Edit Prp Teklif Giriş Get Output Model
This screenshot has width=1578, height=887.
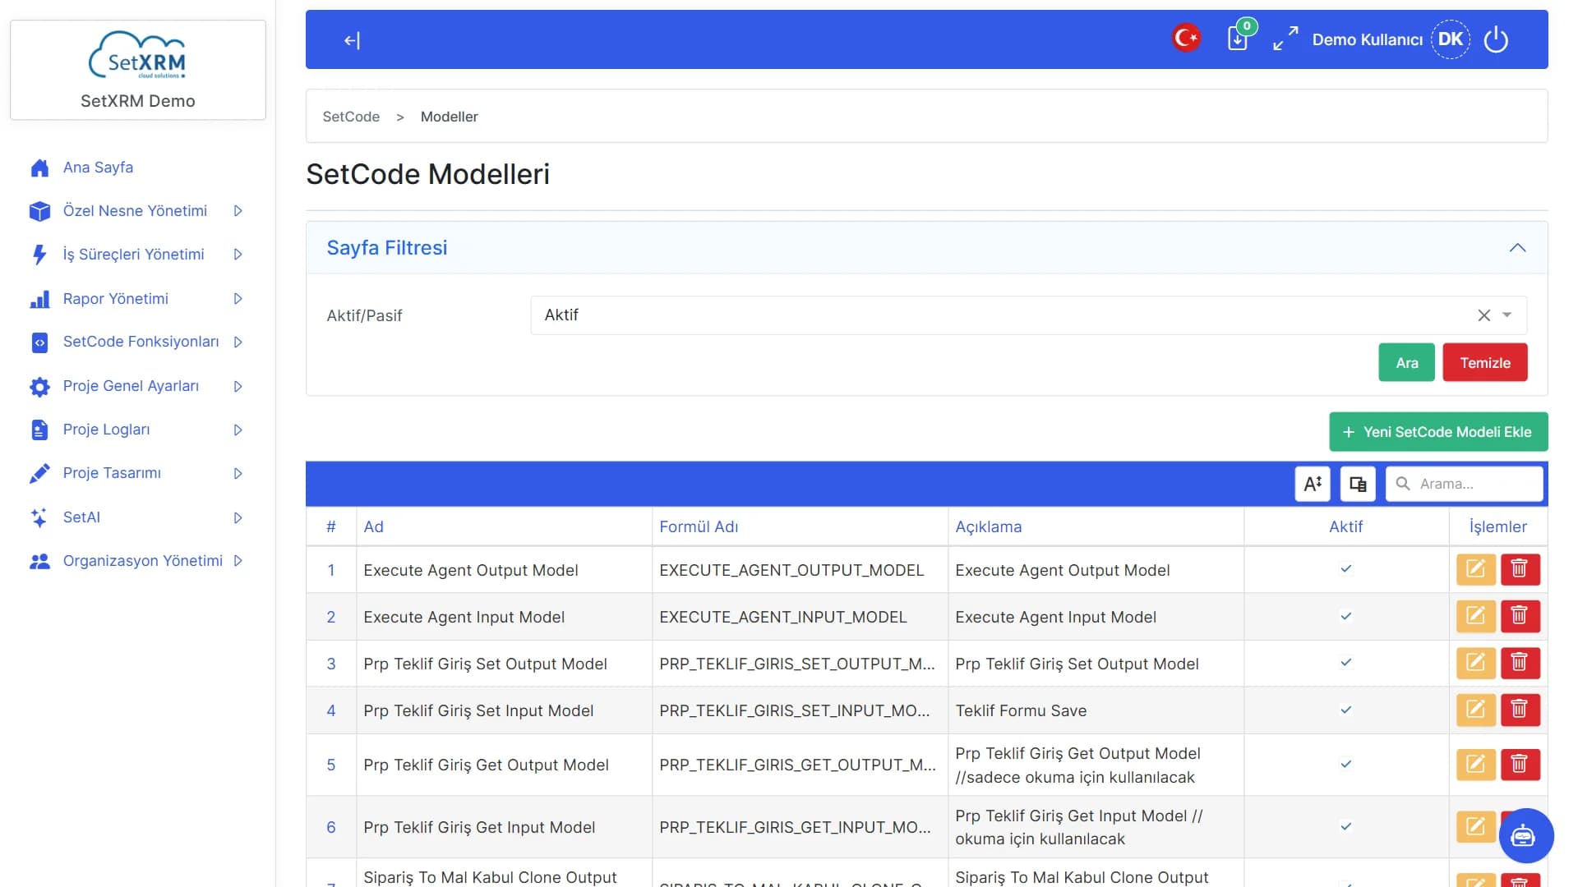pos(1475,765)
